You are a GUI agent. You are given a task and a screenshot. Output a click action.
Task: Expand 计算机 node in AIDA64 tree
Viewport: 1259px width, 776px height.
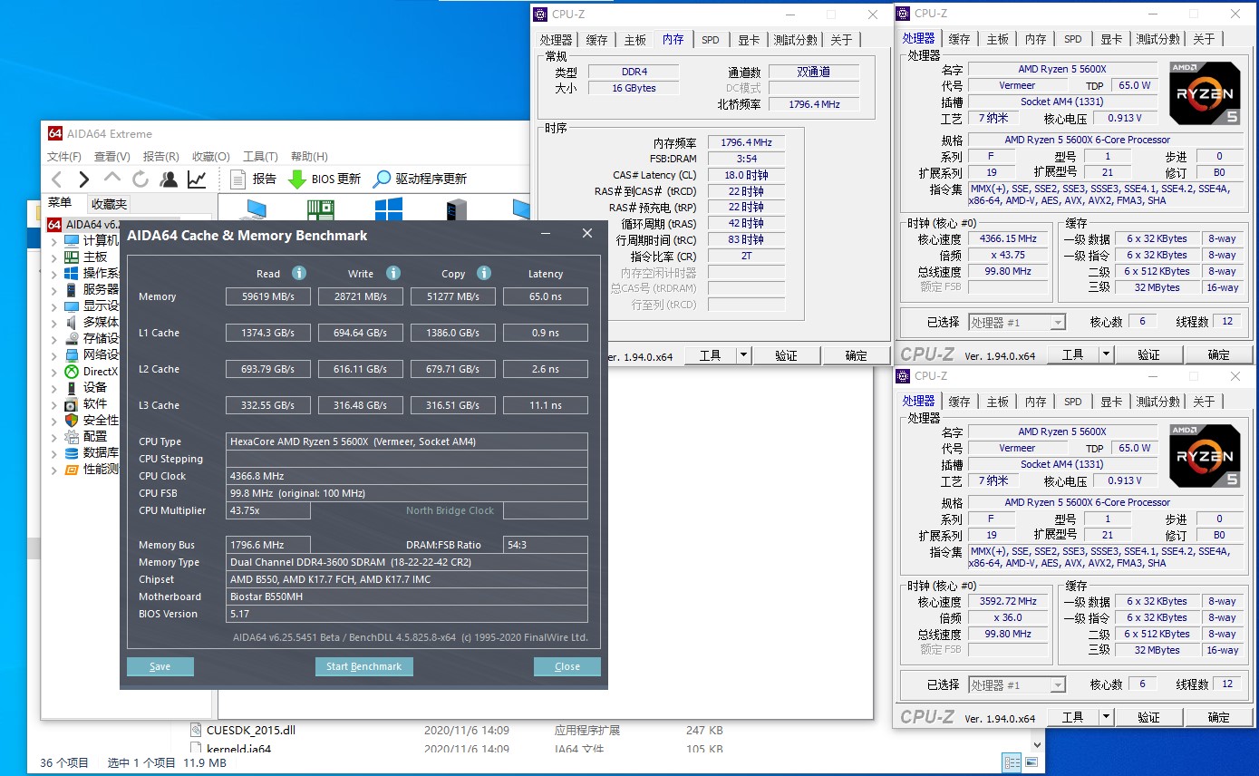click(x=53, y=240)
